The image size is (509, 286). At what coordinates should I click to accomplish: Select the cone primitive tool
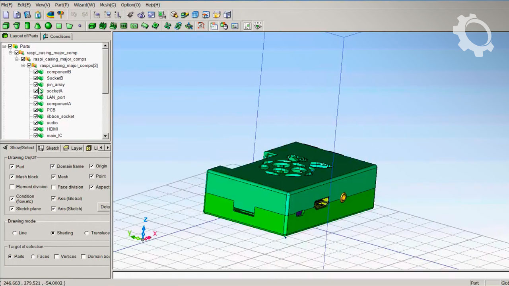click(x=37, y=26)
